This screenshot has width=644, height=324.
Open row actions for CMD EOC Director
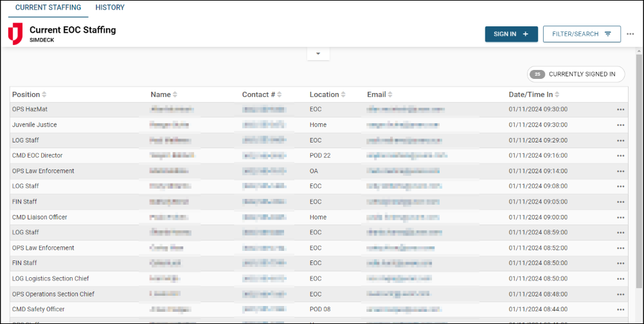click(x=620, y=156)
